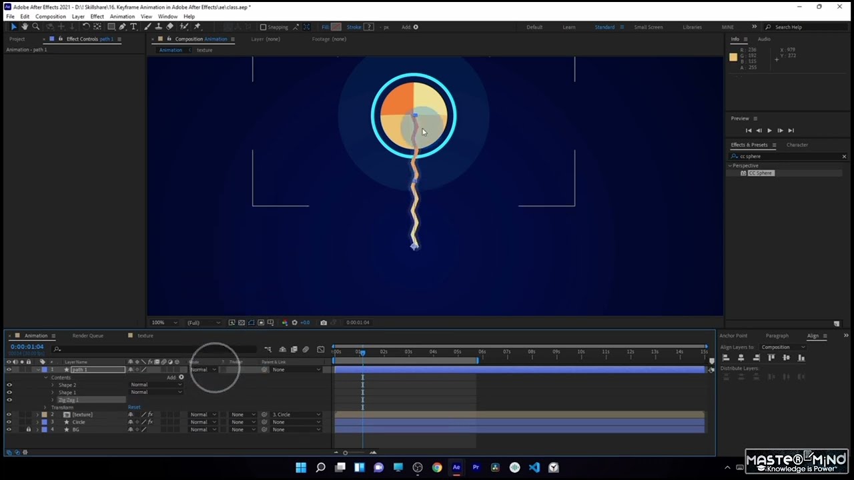The width and height of the screenshot is (854, 480).
Task: Select the Hand tool
Action: coord(25,27)
